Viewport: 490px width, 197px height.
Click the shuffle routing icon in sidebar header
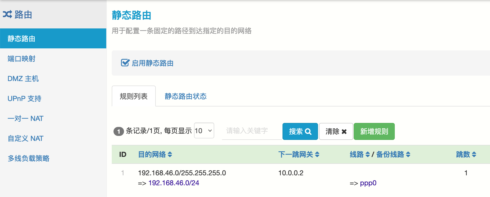coord(7,14)
